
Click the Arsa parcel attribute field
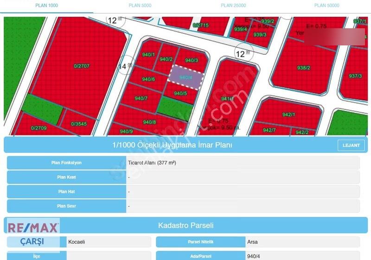coord(302,242)
